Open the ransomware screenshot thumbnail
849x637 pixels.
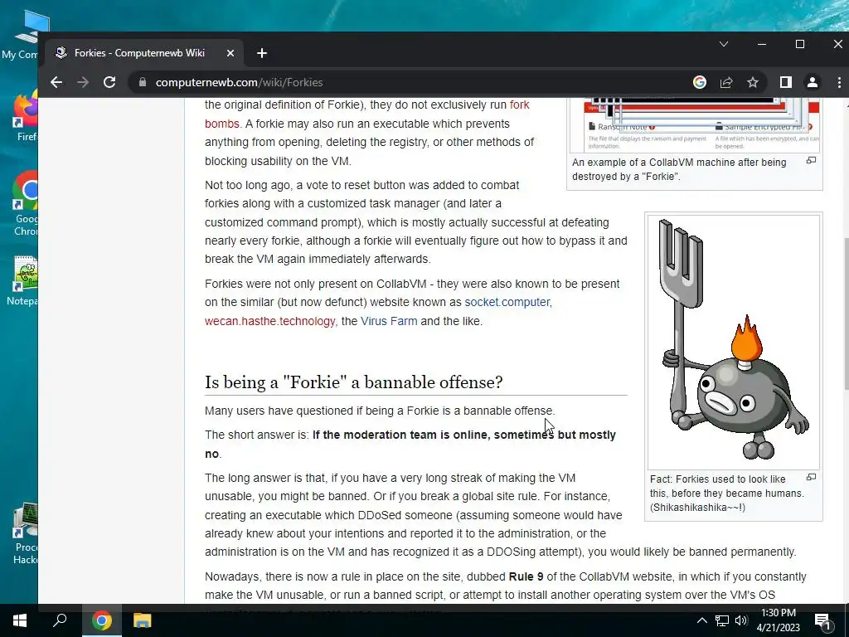(695, 124)
